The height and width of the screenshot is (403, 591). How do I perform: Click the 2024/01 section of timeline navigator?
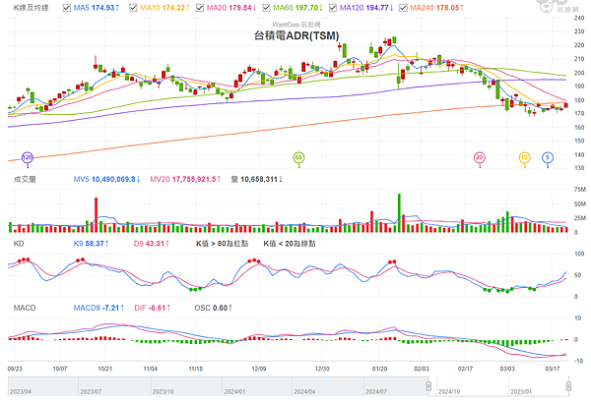coord(257,386)
